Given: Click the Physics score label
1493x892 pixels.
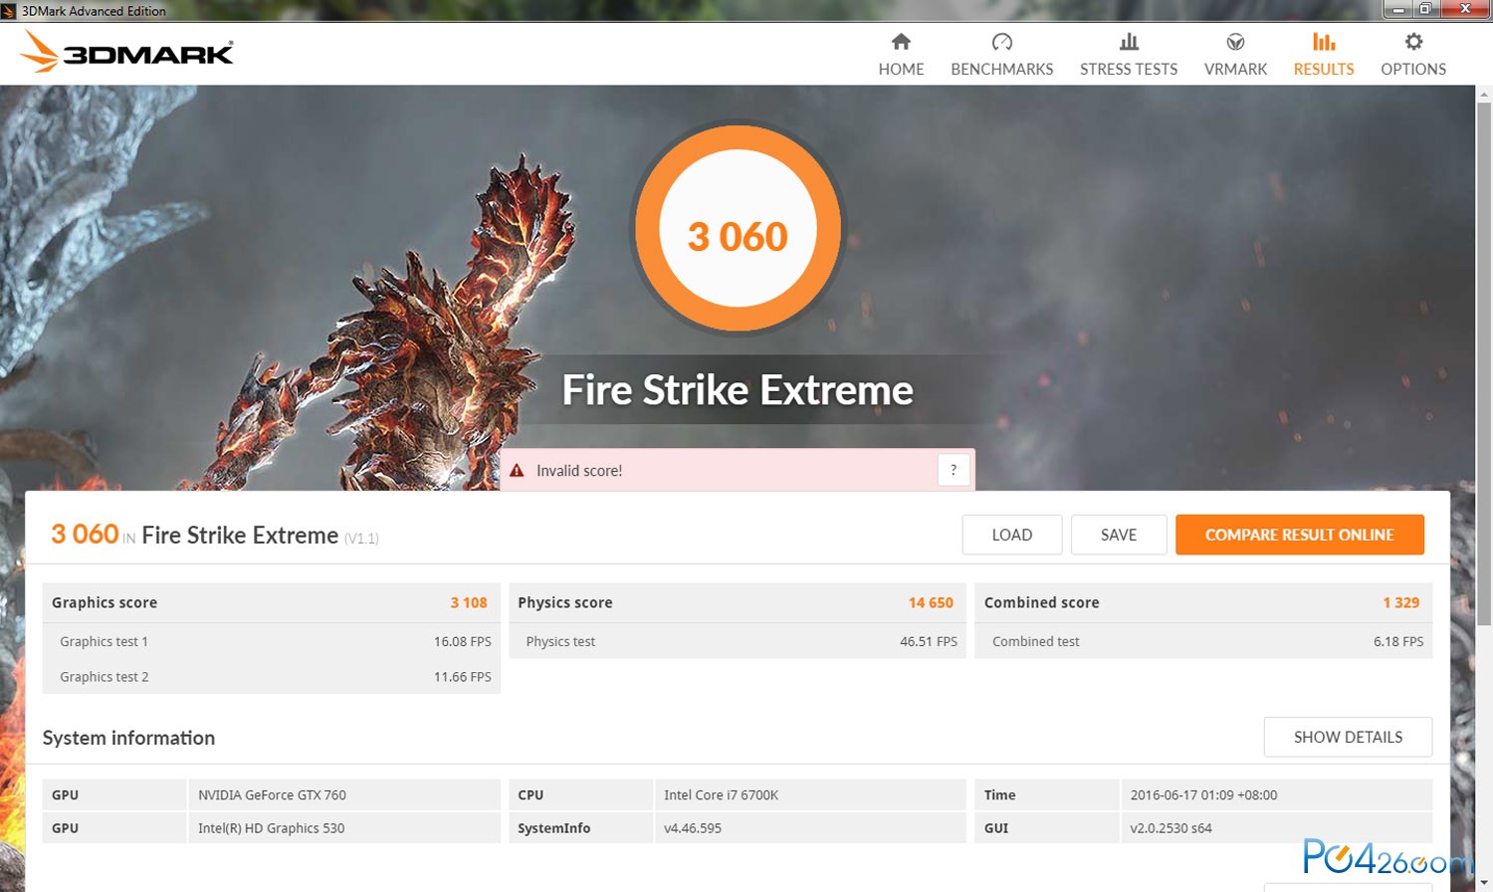Looking at the screenshot, I should tap(565, 602).
